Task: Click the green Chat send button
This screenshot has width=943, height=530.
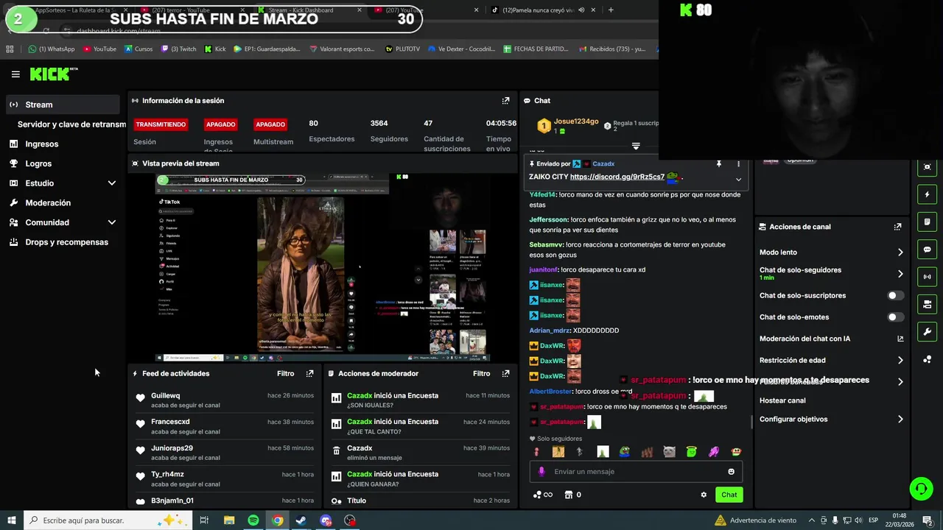Action: [x=729, y=495]
